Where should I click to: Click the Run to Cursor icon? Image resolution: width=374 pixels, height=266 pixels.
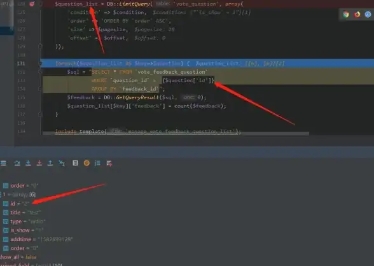pyautogui.click(x=62, y=163)
